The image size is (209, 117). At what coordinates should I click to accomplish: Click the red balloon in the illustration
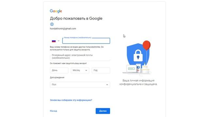(x=147, y=45)
